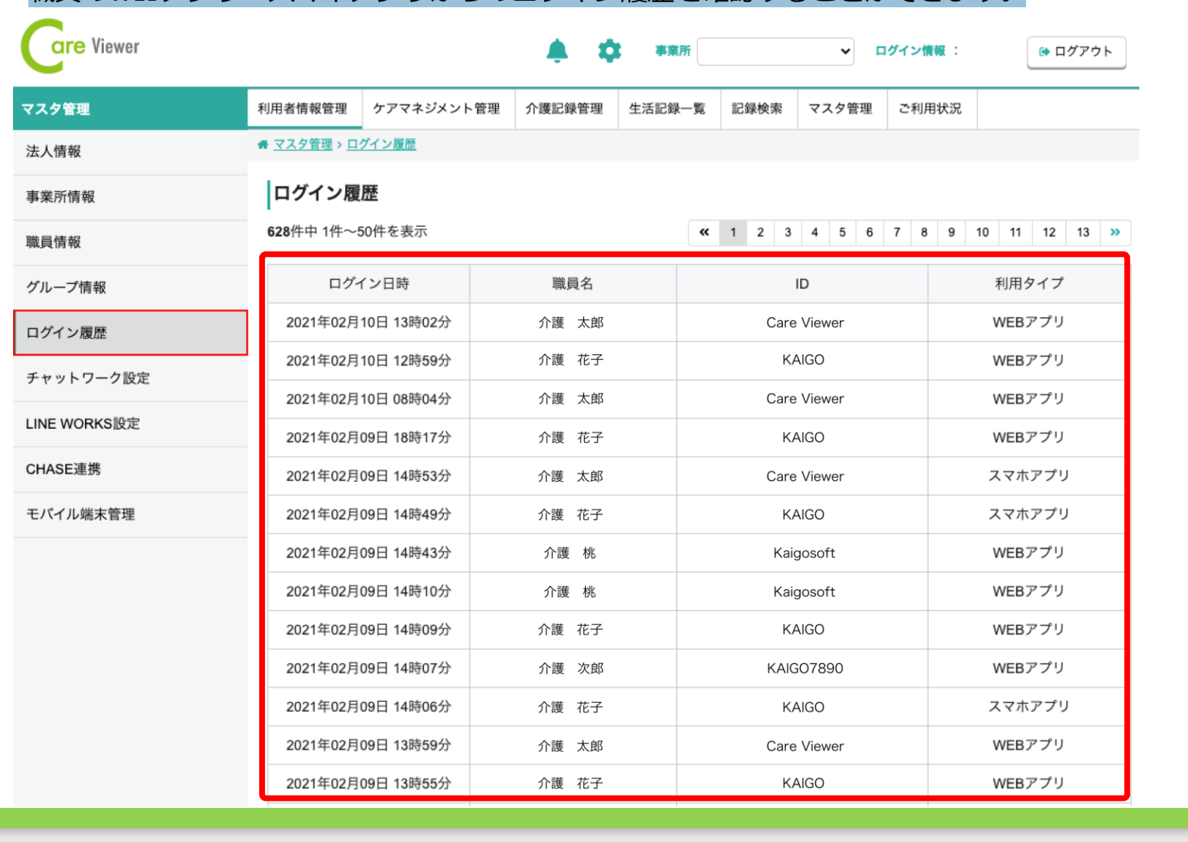Click the home icon in breadcrumb

(263, 144)
